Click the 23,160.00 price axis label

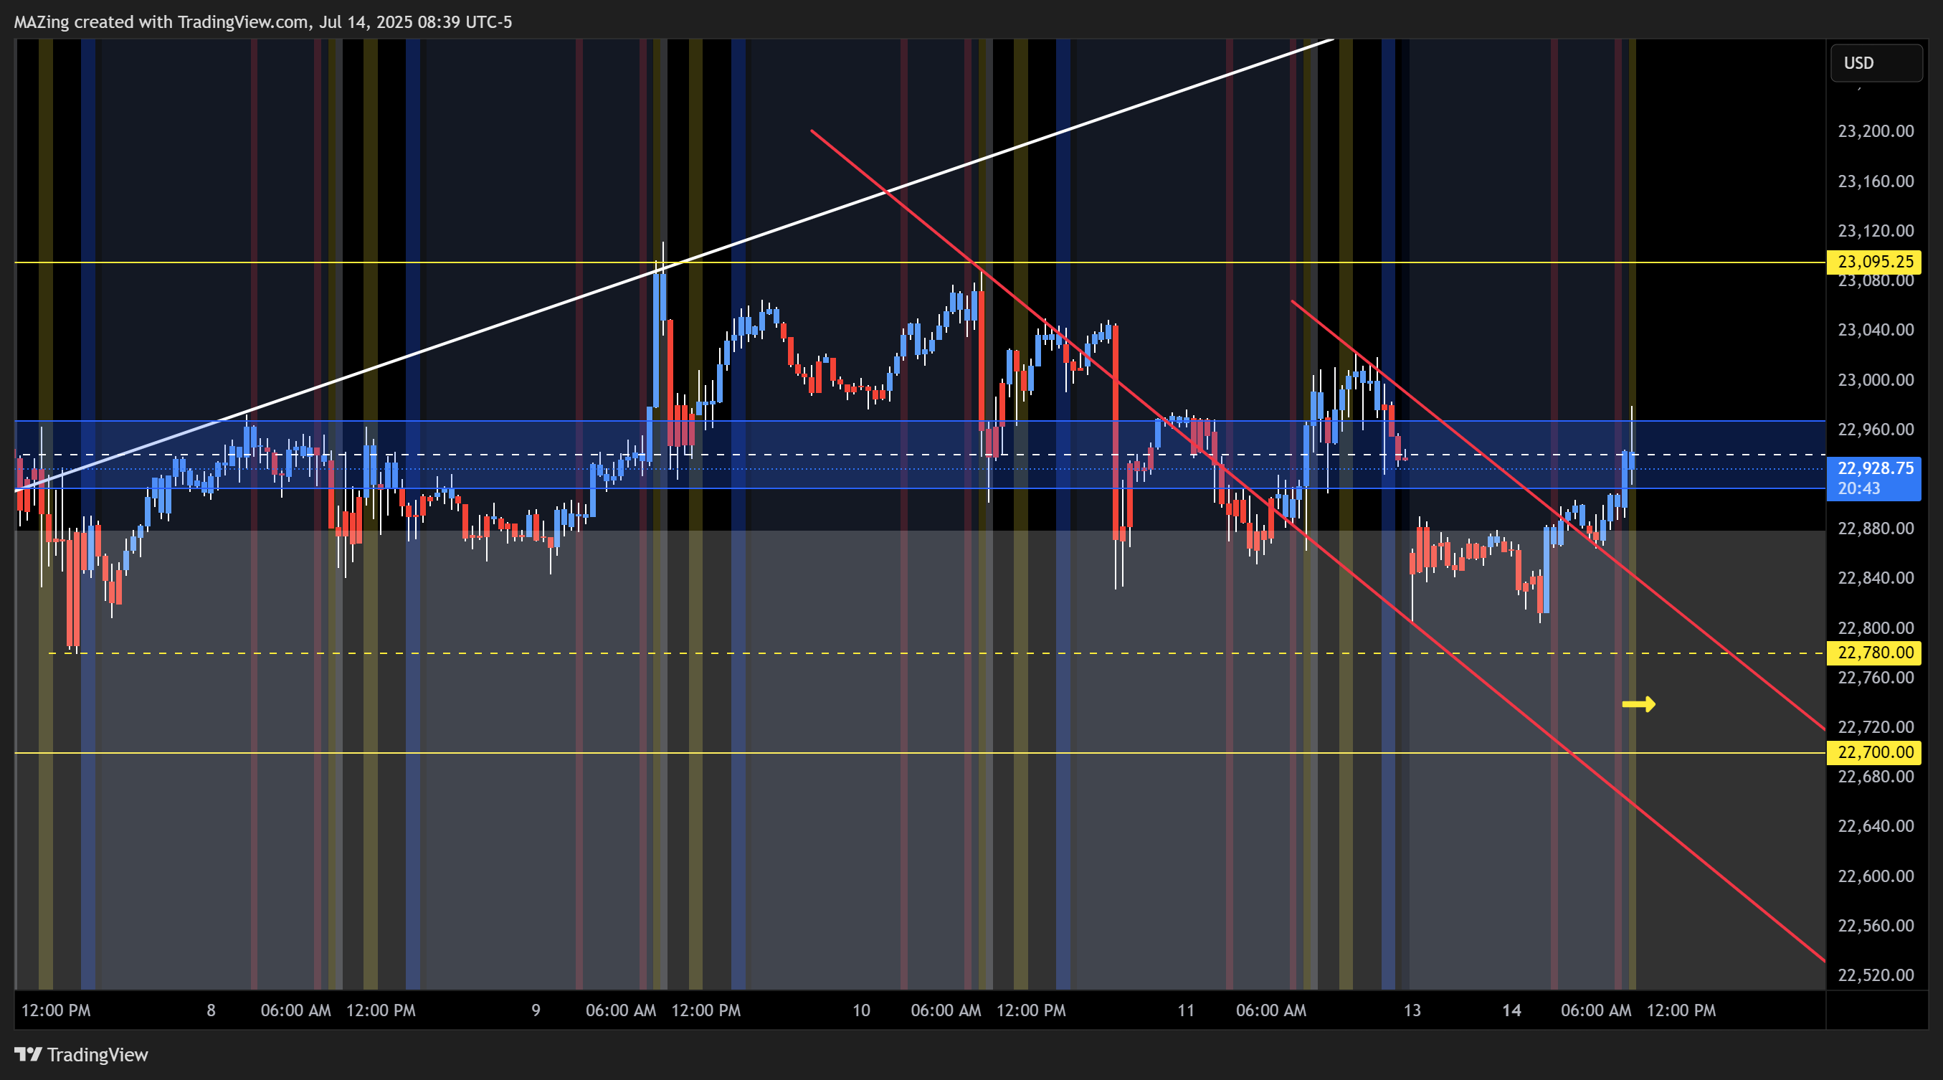pos(1875,181)
